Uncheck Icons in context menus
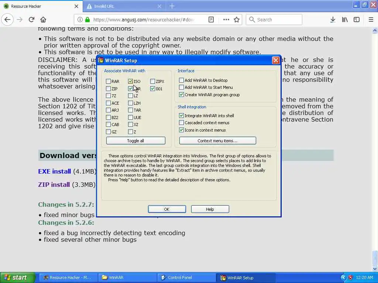This screenshot has width=378, height=283. tap(181, 130)
